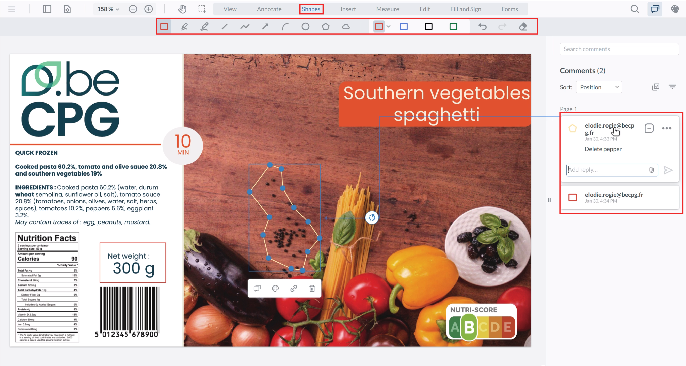Click the zoom out minus button
The height and width of the screenshot is (366, 686).
(133, 9)
